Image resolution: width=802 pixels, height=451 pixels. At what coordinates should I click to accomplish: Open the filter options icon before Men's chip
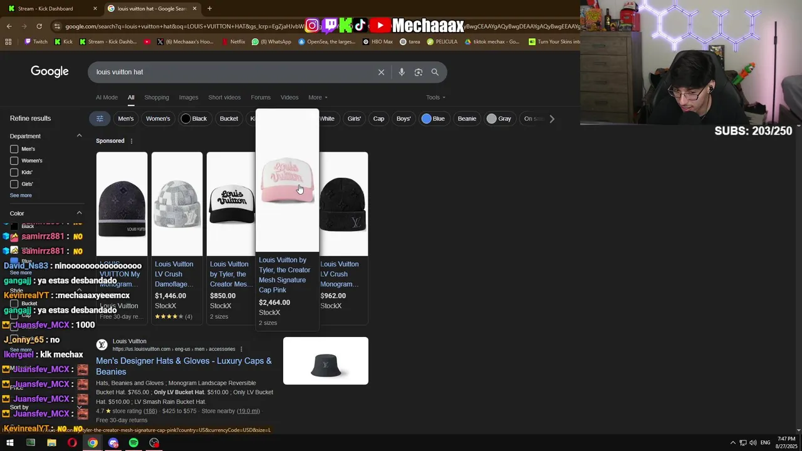tap(100, 118)
